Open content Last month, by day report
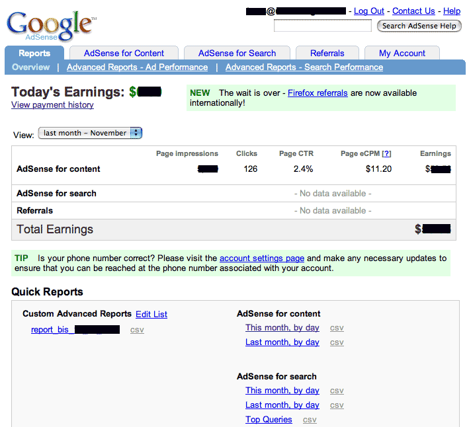 point(282,342)
